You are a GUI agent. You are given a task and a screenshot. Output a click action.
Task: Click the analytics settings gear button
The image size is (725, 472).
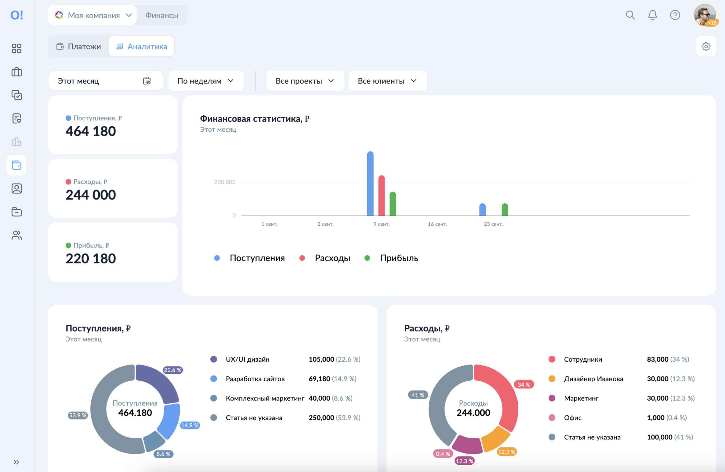coord(705,47)
